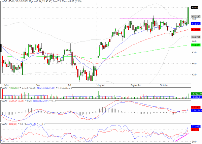Viewport: 202px width, 144px height.
Task: Click the gray 46.3781 lower band tag
Action: [x=196, y=37]
